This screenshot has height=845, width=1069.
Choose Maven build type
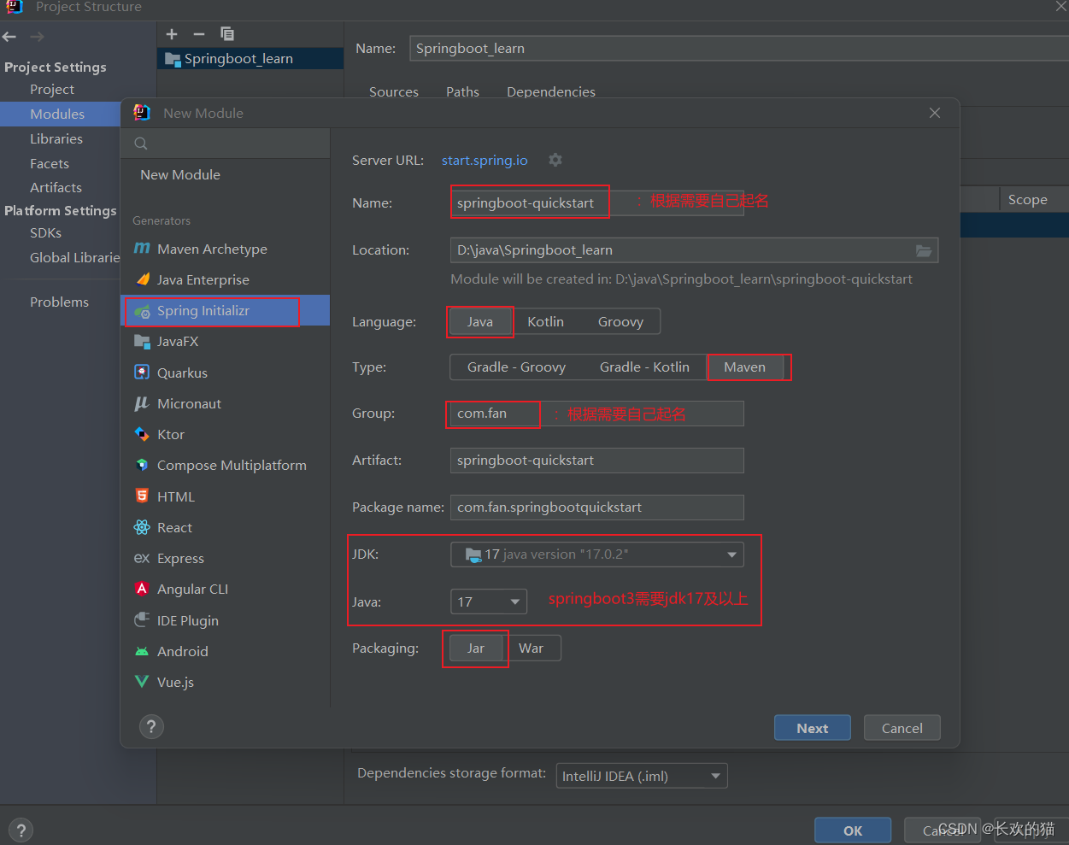(x=745, y=367)
